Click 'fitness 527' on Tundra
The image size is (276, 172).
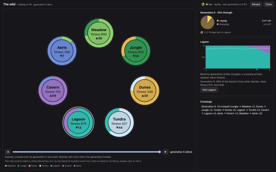tap(119, 124)
